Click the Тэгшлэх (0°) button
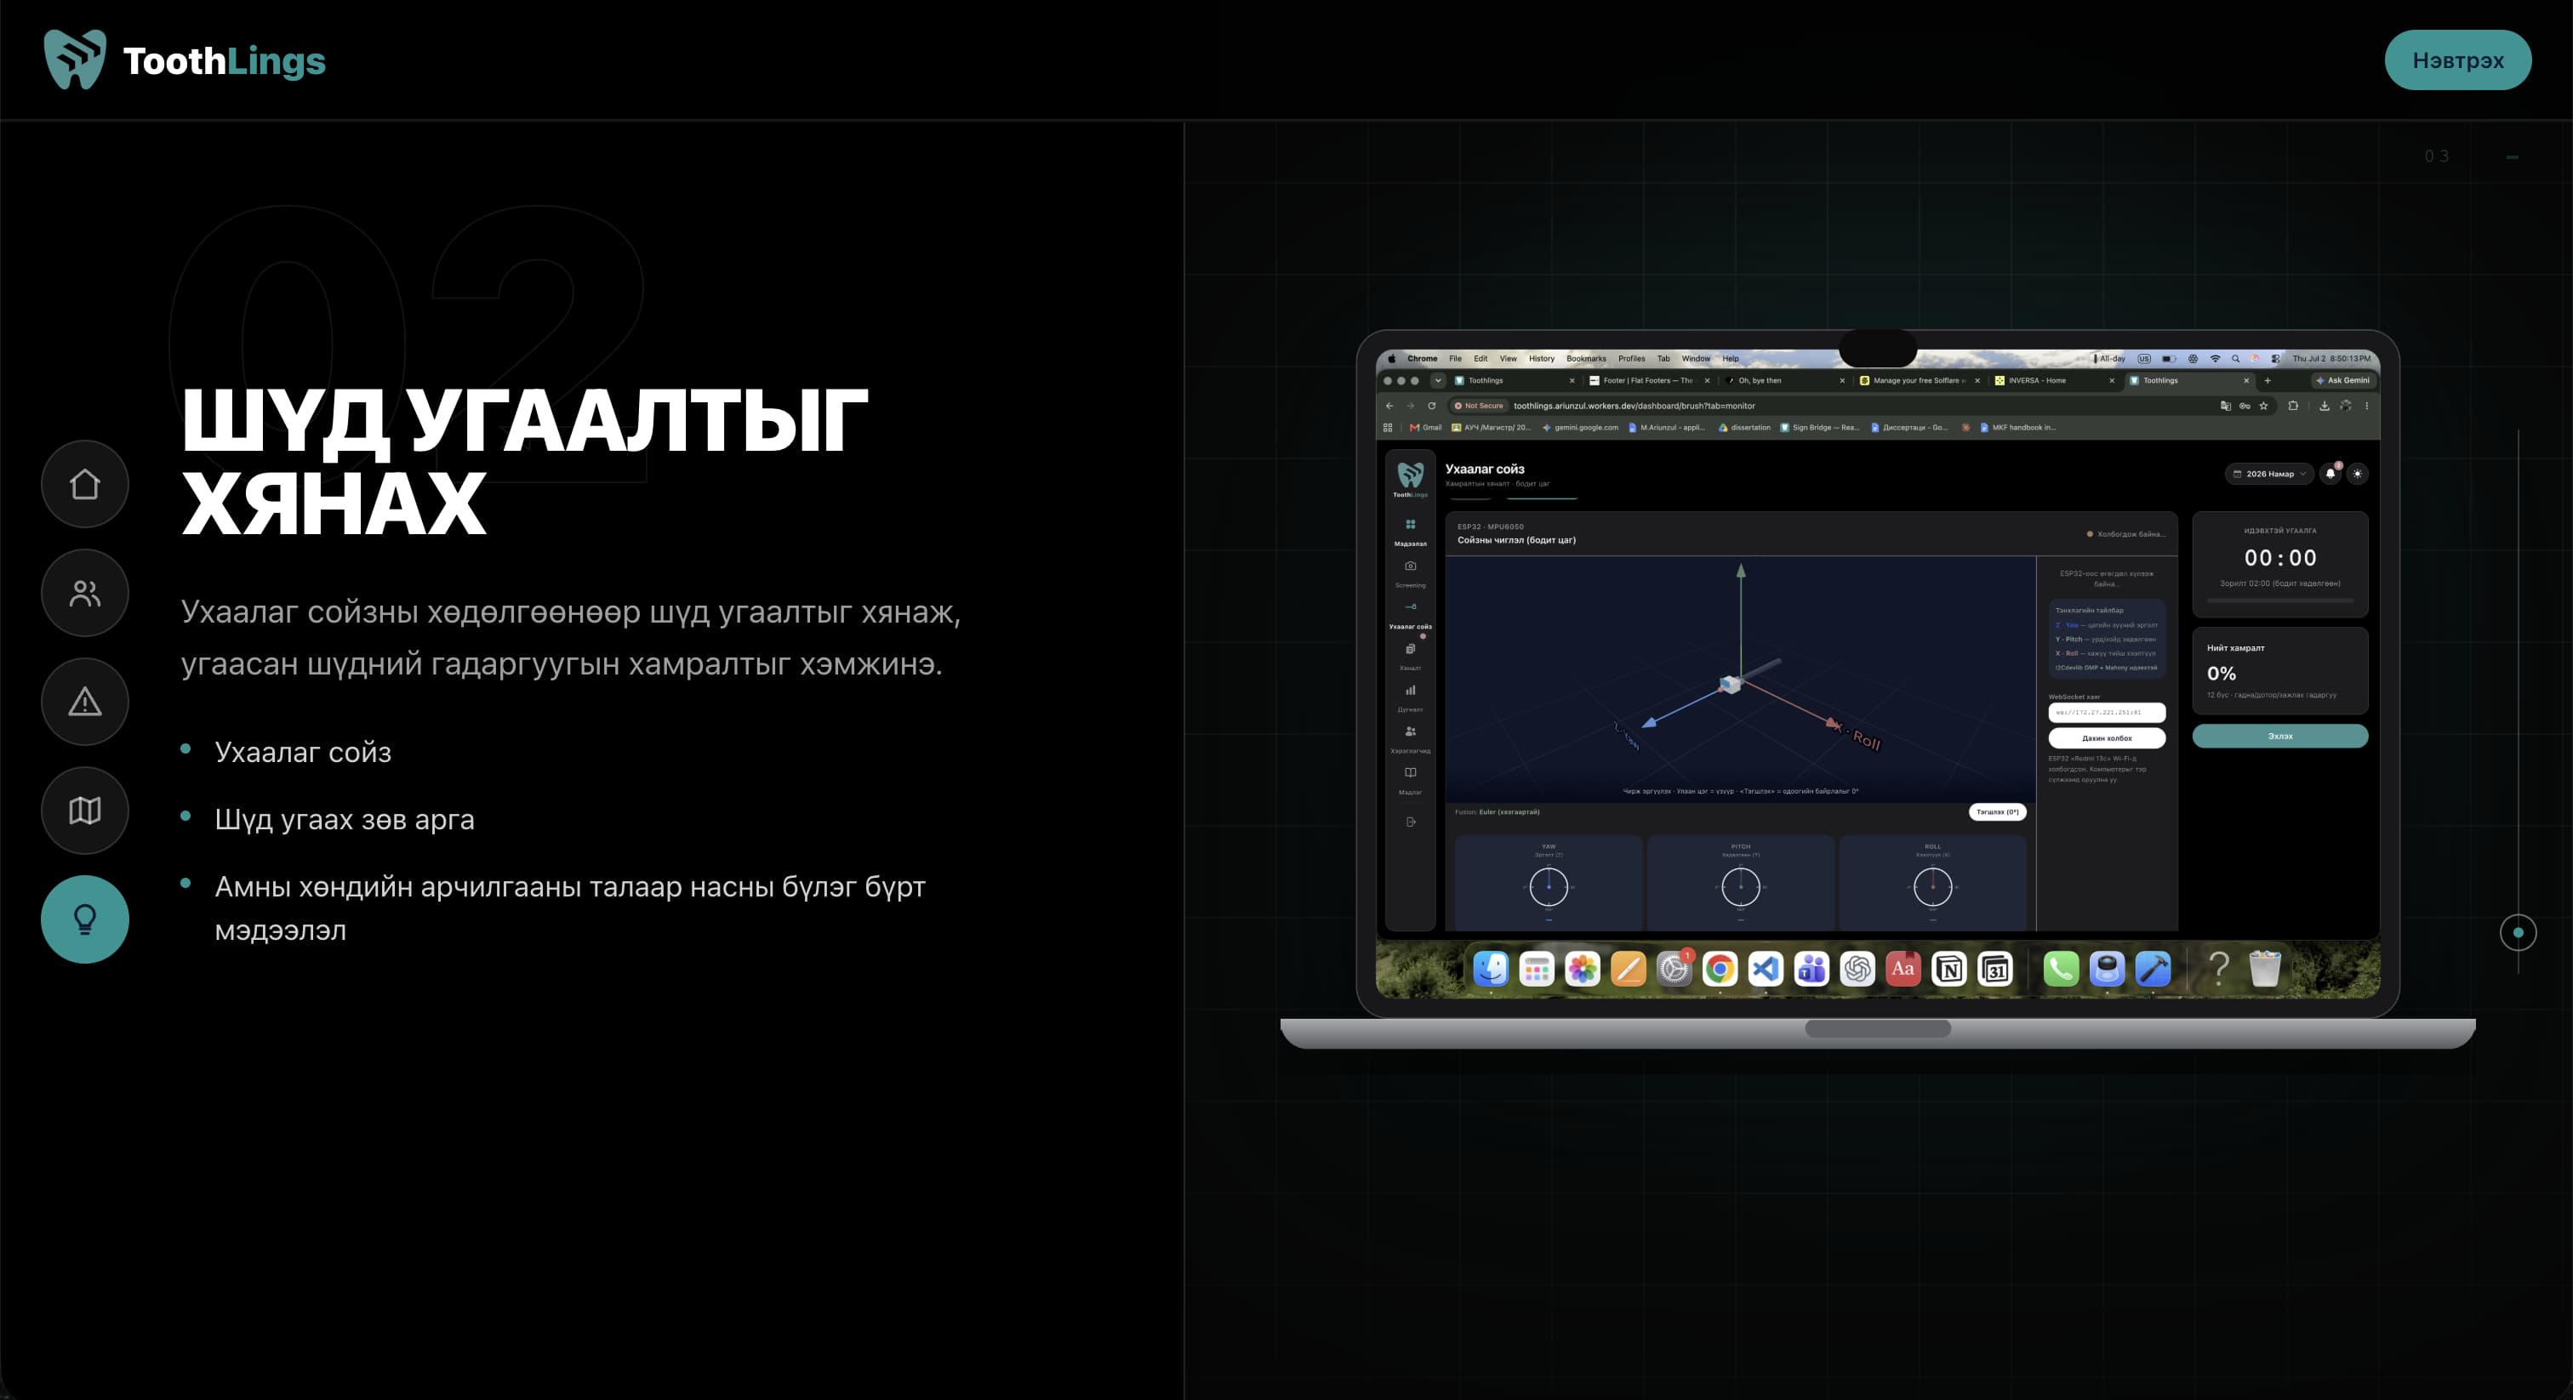Image resolution: width=2573 pixels, height=1400 pixels. 1997,811
